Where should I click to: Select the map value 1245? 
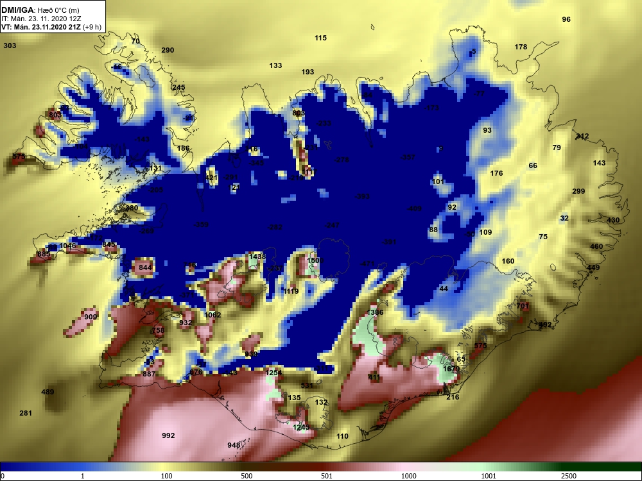click(x=301, y=427)
